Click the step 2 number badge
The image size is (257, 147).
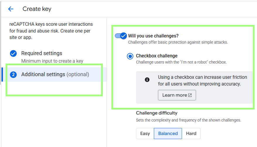[13, 75]
